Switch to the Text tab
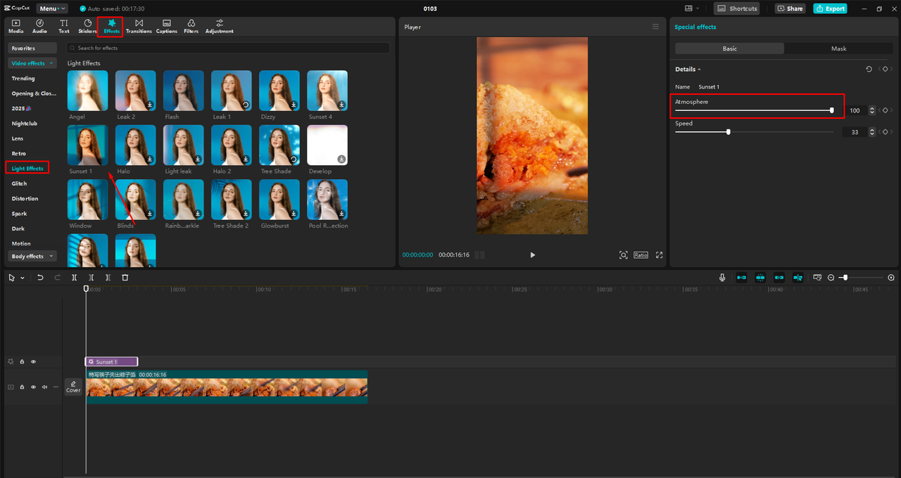 tap(63, 27)
